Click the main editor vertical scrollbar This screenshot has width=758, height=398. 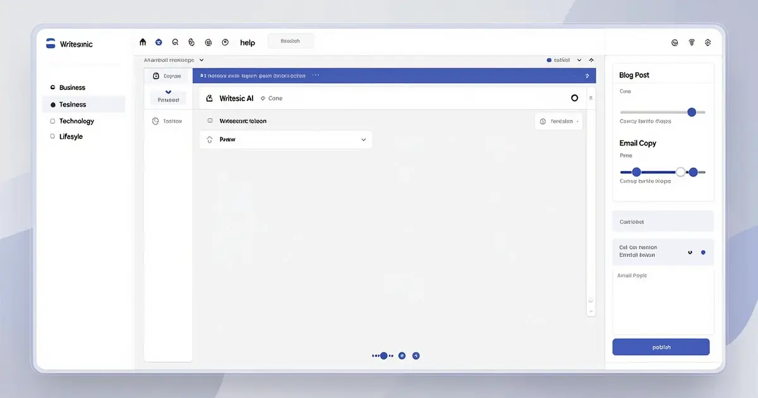pos(591,202)
